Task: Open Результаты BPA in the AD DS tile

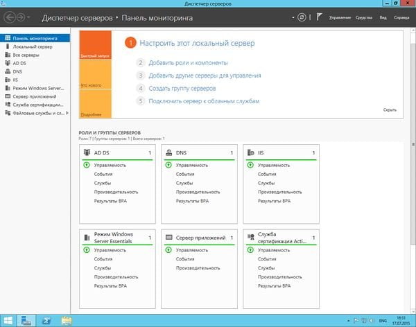Action: coord(110,201)
